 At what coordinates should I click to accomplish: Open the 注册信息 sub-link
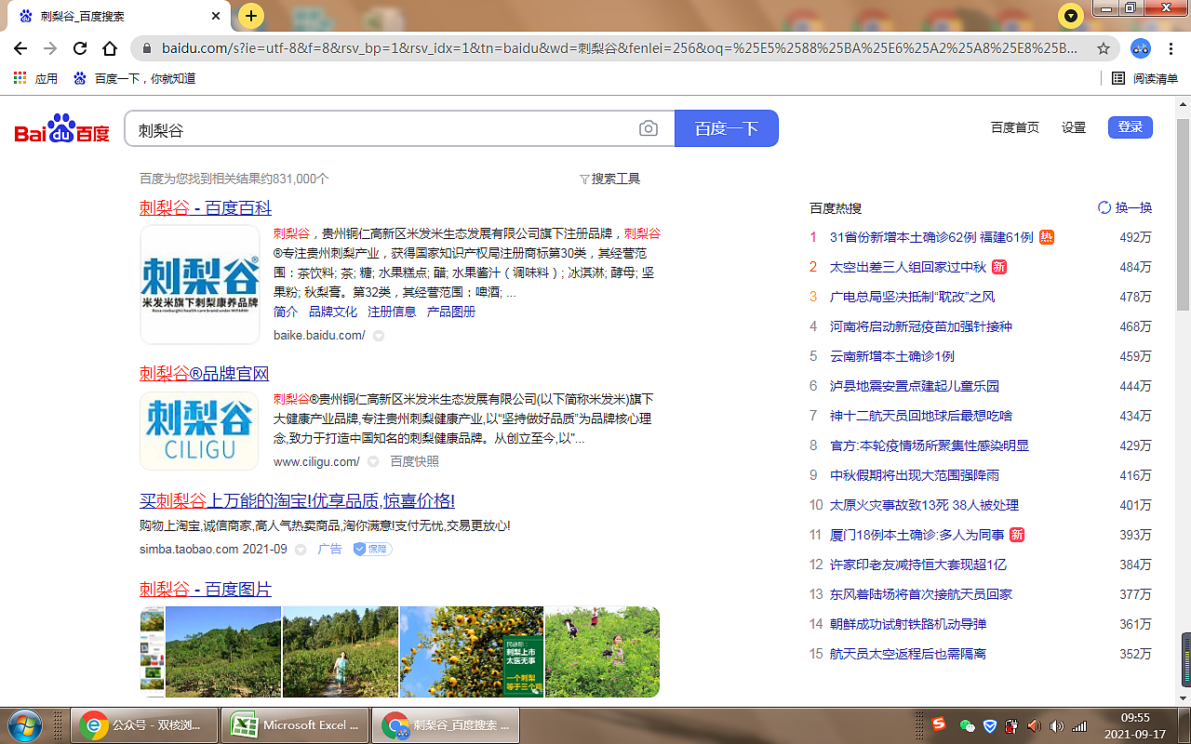click(392, 312)
